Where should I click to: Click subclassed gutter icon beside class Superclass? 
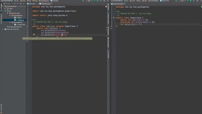point(114,18)
